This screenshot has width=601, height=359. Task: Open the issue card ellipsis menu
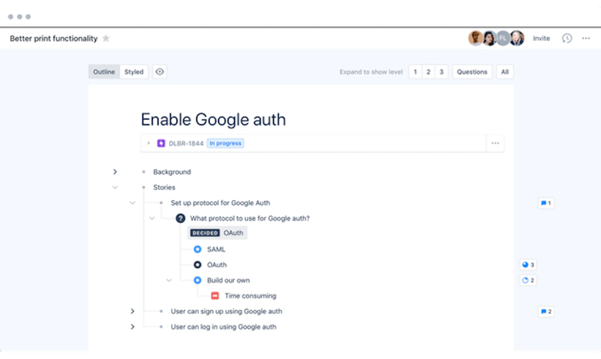[x=495, y=143]
